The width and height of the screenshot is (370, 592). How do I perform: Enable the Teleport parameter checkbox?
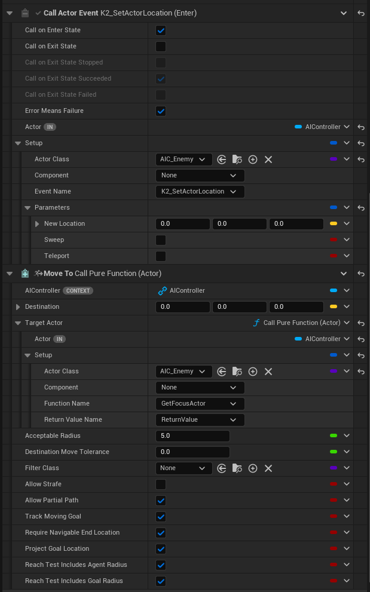[161, 256]
